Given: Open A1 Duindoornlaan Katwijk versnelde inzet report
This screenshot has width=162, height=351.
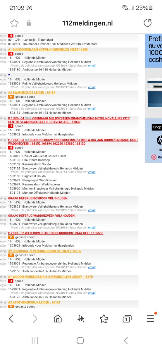Looking at the screenshot, I should [48, 49].
